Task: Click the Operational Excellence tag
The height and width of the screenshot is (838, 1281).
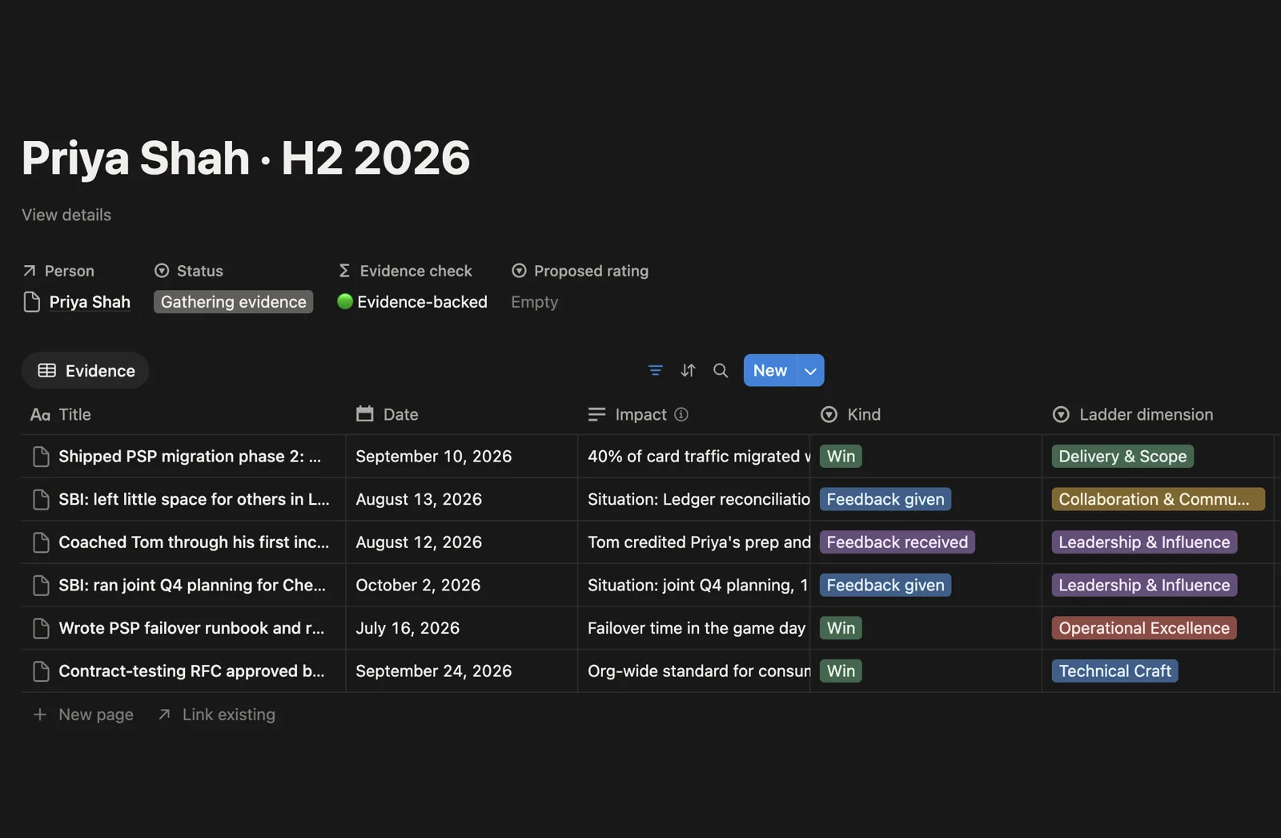Action: pos(1144,628)
